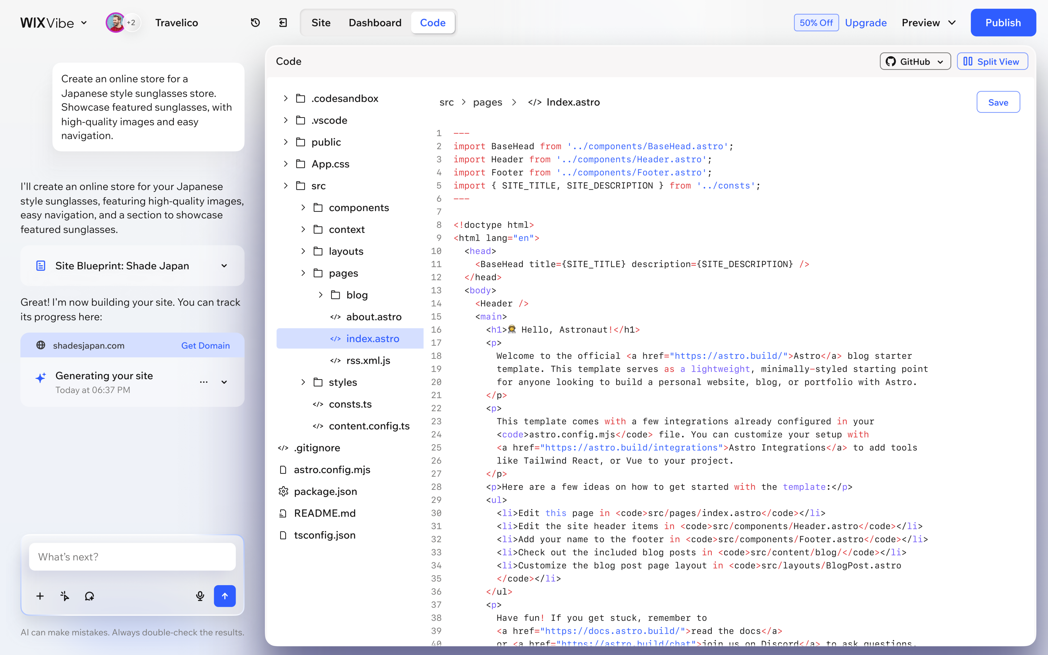This screenshot has width=1048, height=655.
Task: Click the user avatar photo
Action: point(115,23)
